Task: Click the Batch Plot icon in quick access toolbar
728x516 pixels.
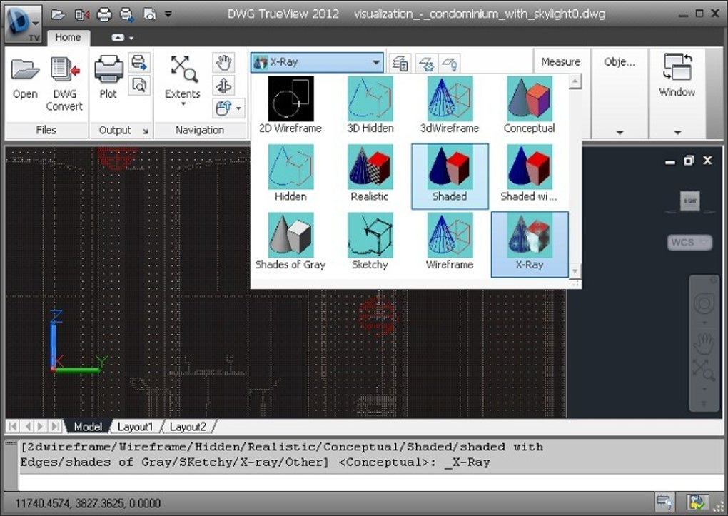Action: pos(126,14)
